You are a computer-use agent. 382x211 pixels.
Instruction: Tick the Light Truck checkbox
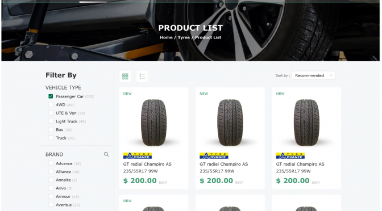(51, 121)
